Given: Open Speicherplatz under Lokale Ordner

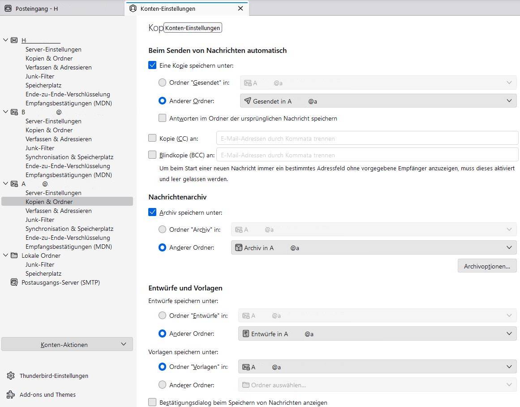Looking at the screenshot, I should tap(43, 273).
